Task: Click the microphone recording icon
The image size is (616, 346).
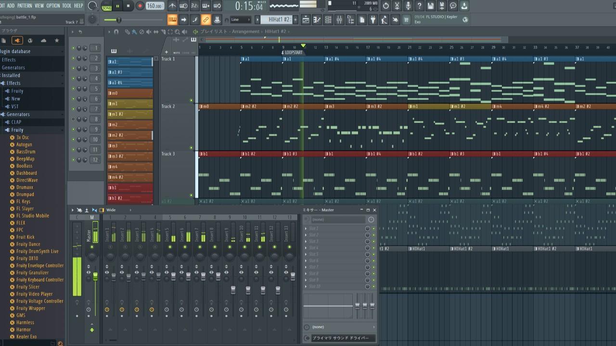Action: pos(408,6)
